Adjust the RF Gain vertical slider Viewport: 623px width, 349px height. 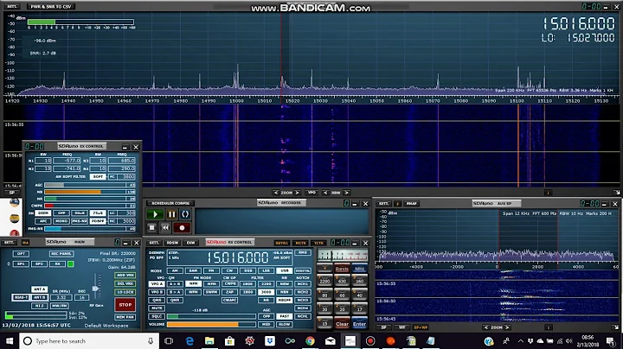(x=95, y=288)
